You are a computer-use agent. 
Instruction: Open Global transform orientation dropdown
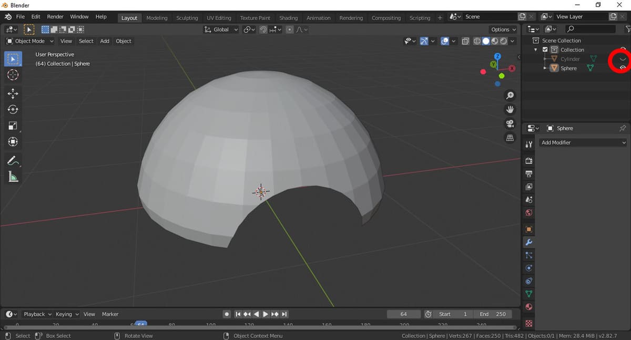point(221,30)
